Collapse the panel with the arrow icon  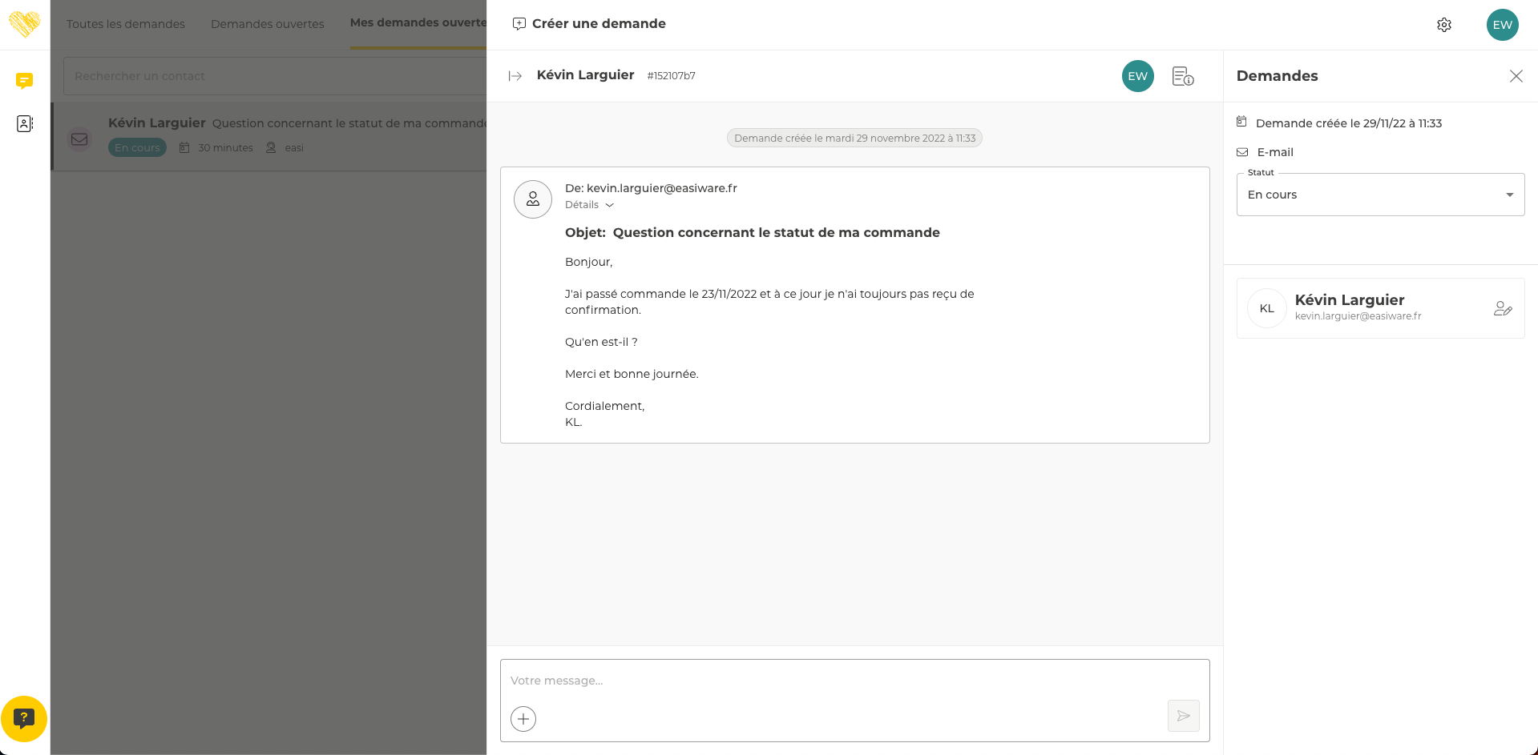tap(515, 76)
